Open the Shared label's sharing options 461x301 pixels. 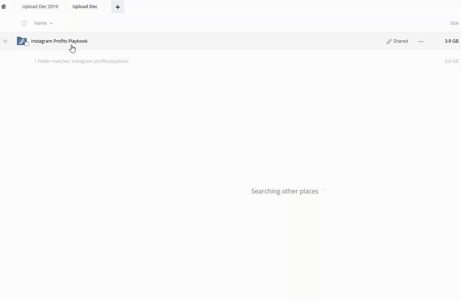point(400,41)
